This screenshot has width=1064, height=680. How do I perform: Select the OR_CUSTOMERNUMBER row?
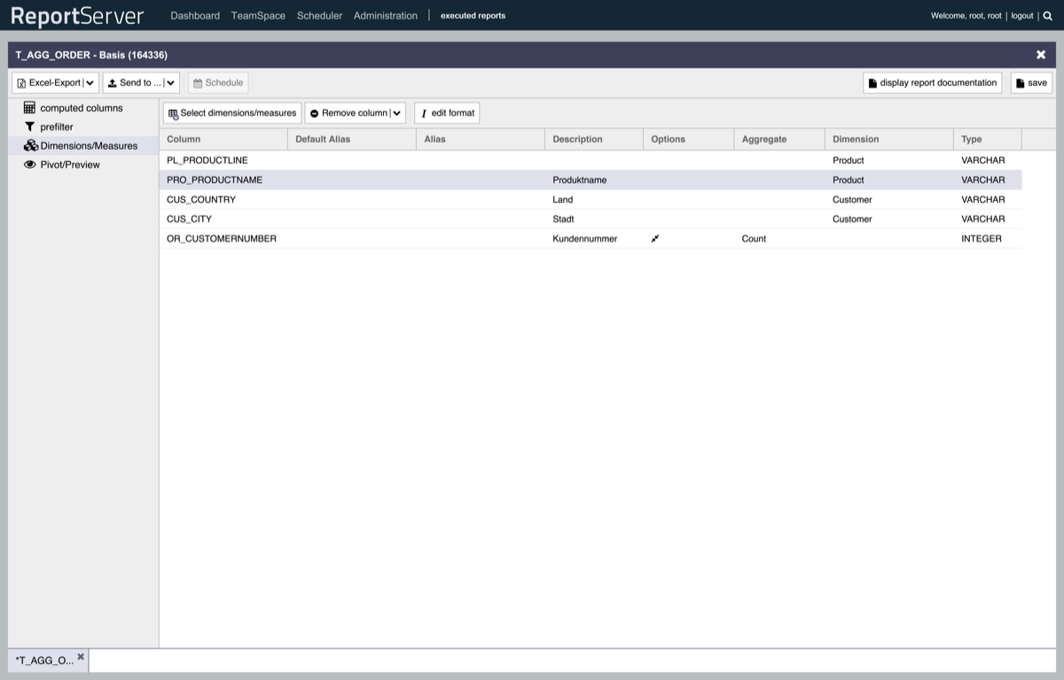(591, 238)
